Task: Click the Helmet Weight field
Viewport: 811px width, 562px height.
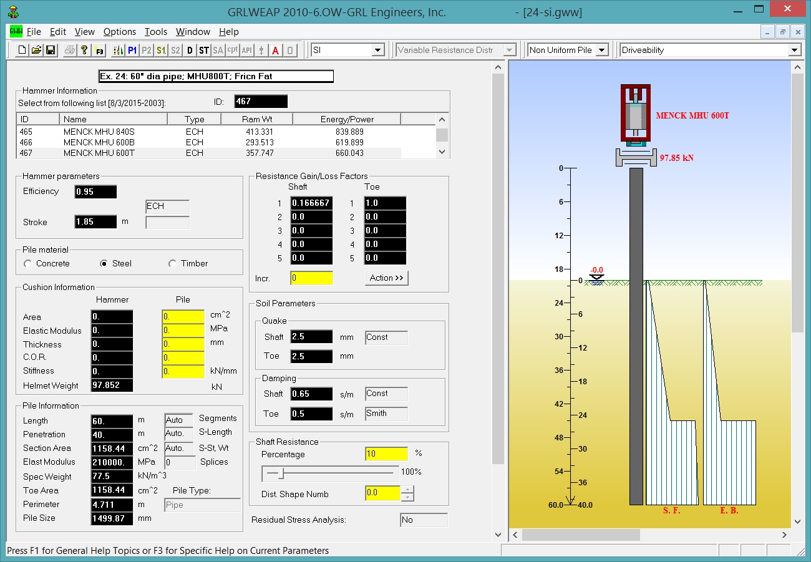Action: (112, 385)
